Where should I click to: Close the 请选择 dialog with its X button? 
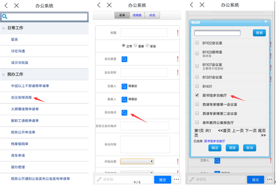[266, 22]
